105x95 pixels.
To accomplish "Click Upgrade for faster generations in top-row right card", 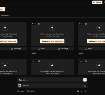I will click(96, 41).
